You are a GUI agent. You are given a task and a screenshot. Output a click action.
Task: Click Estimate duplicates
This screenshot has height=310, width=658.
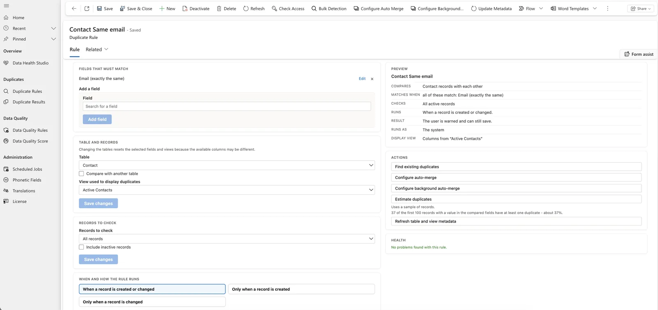pyautogui.click(x=516, y=199)
